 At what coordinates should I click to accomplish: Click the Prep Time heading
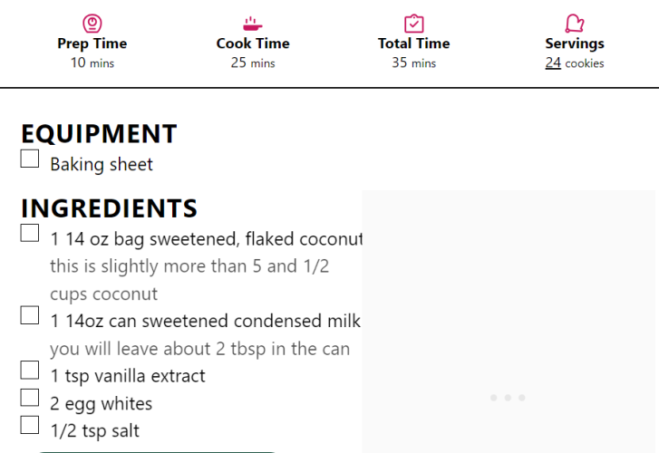92,43
